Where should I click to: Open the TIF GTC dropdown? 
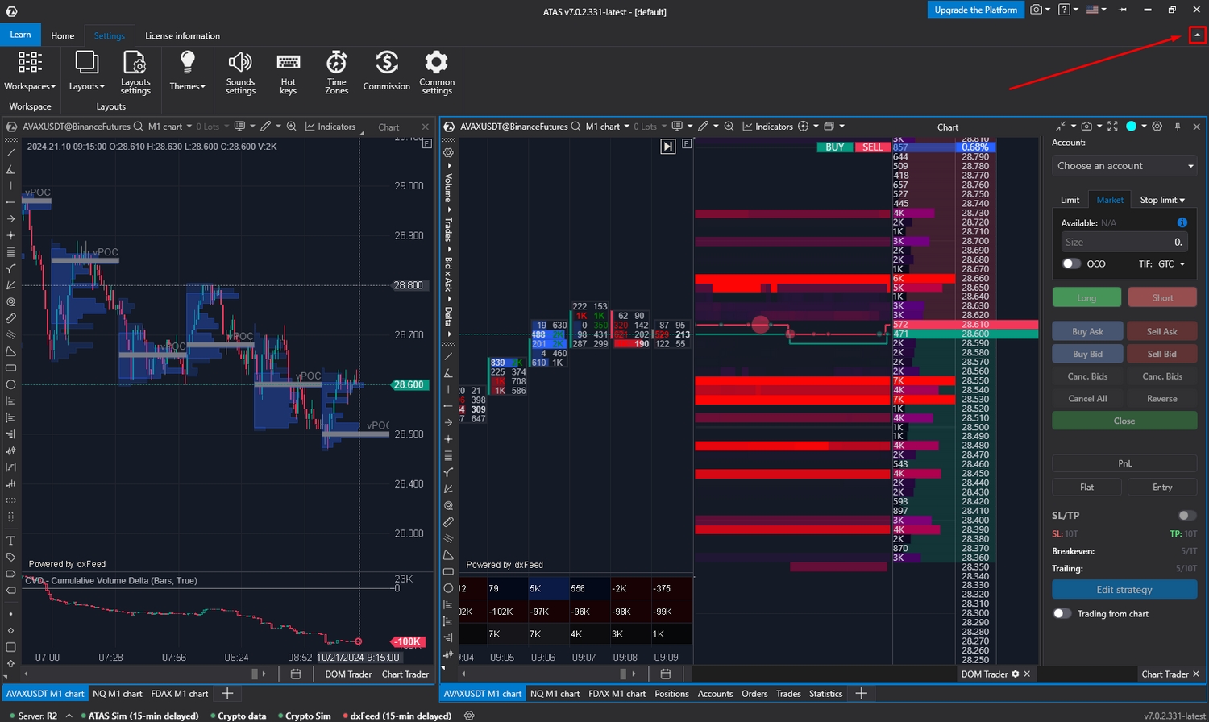tap(1171, 264)
